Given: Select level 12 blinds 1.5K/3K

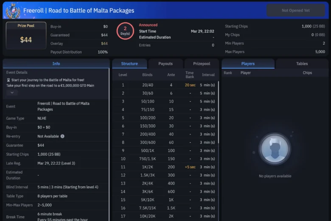Looking at the screenshot, I should pyautogui.click(x=148, y=175).
